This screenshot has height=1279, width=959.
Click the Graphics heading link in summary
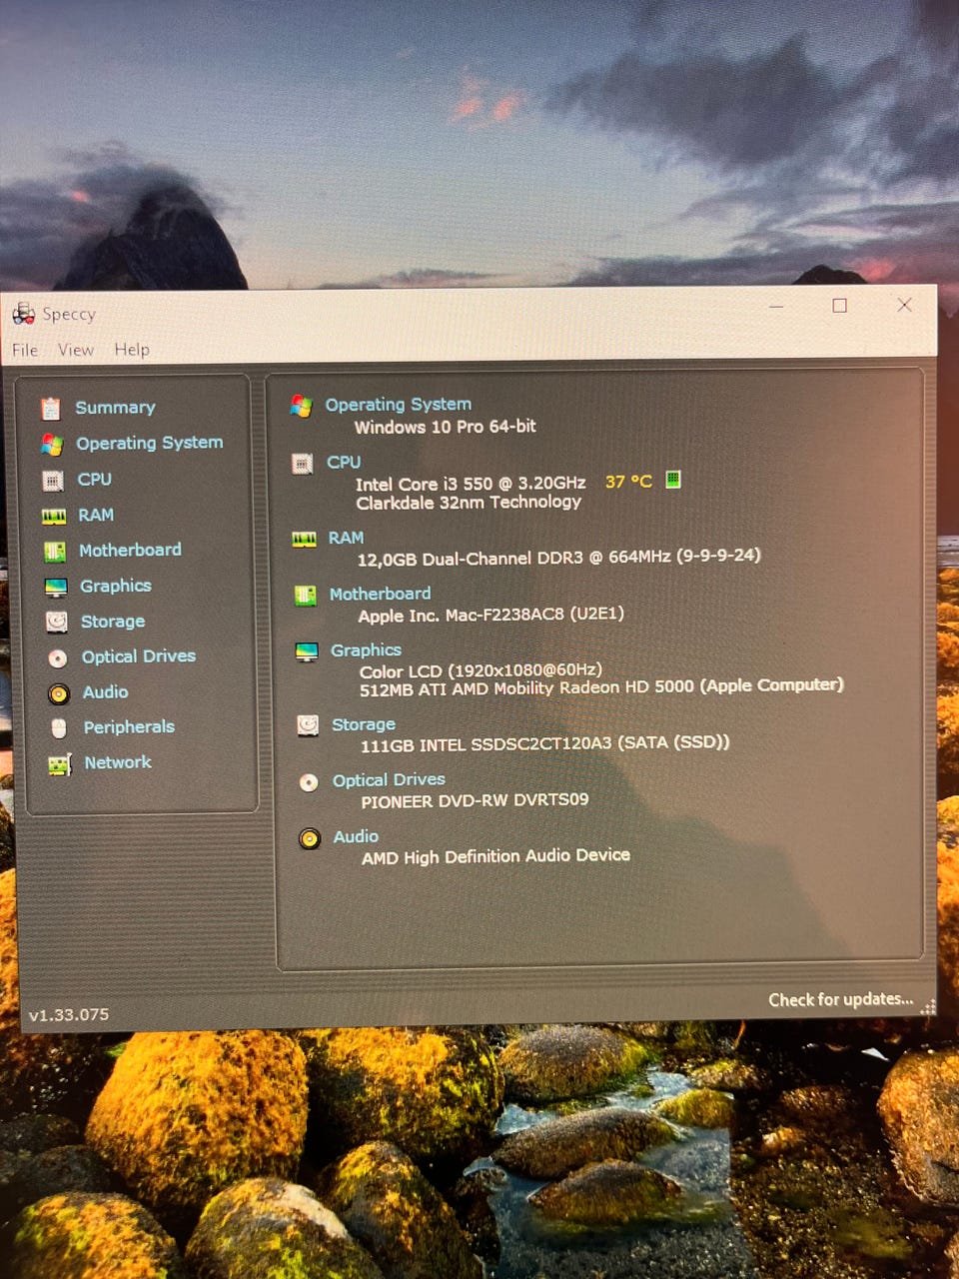tap(366, 650)
